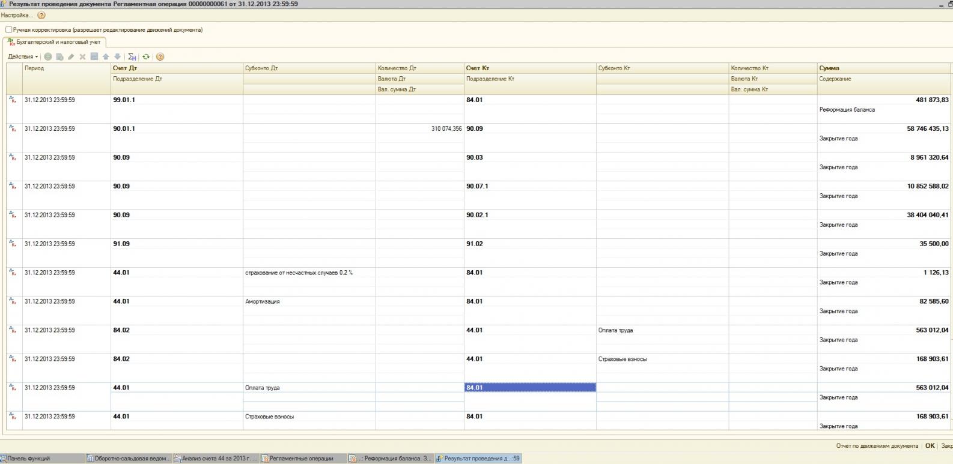Click the delete X icon in toolbar
Image resolution: width=953 pixels, height=464 pixels.
(x=83, y=57)
